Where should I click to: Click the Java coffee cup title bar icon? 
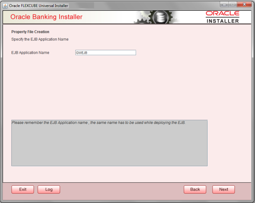[x=5, y=5]
